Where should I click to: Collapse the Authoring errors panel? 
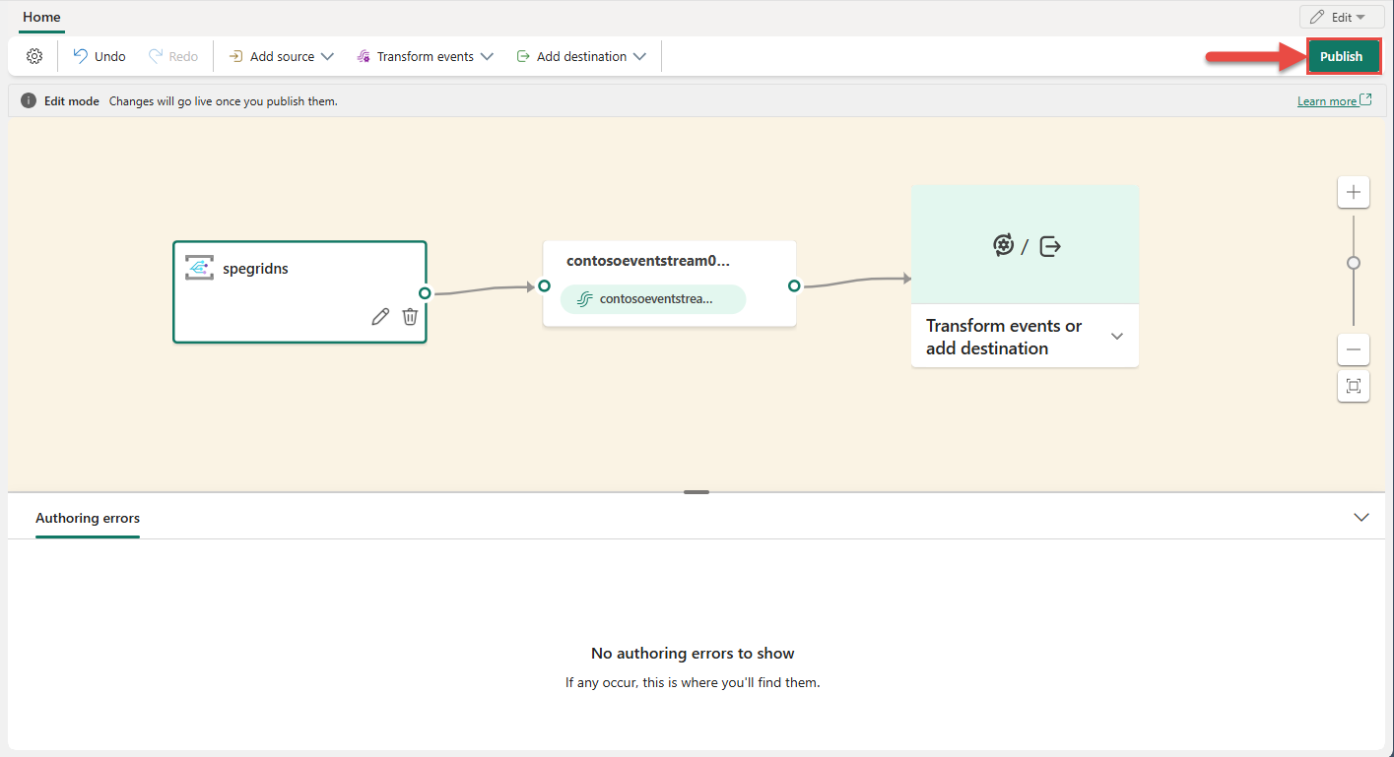point(1361,517)
